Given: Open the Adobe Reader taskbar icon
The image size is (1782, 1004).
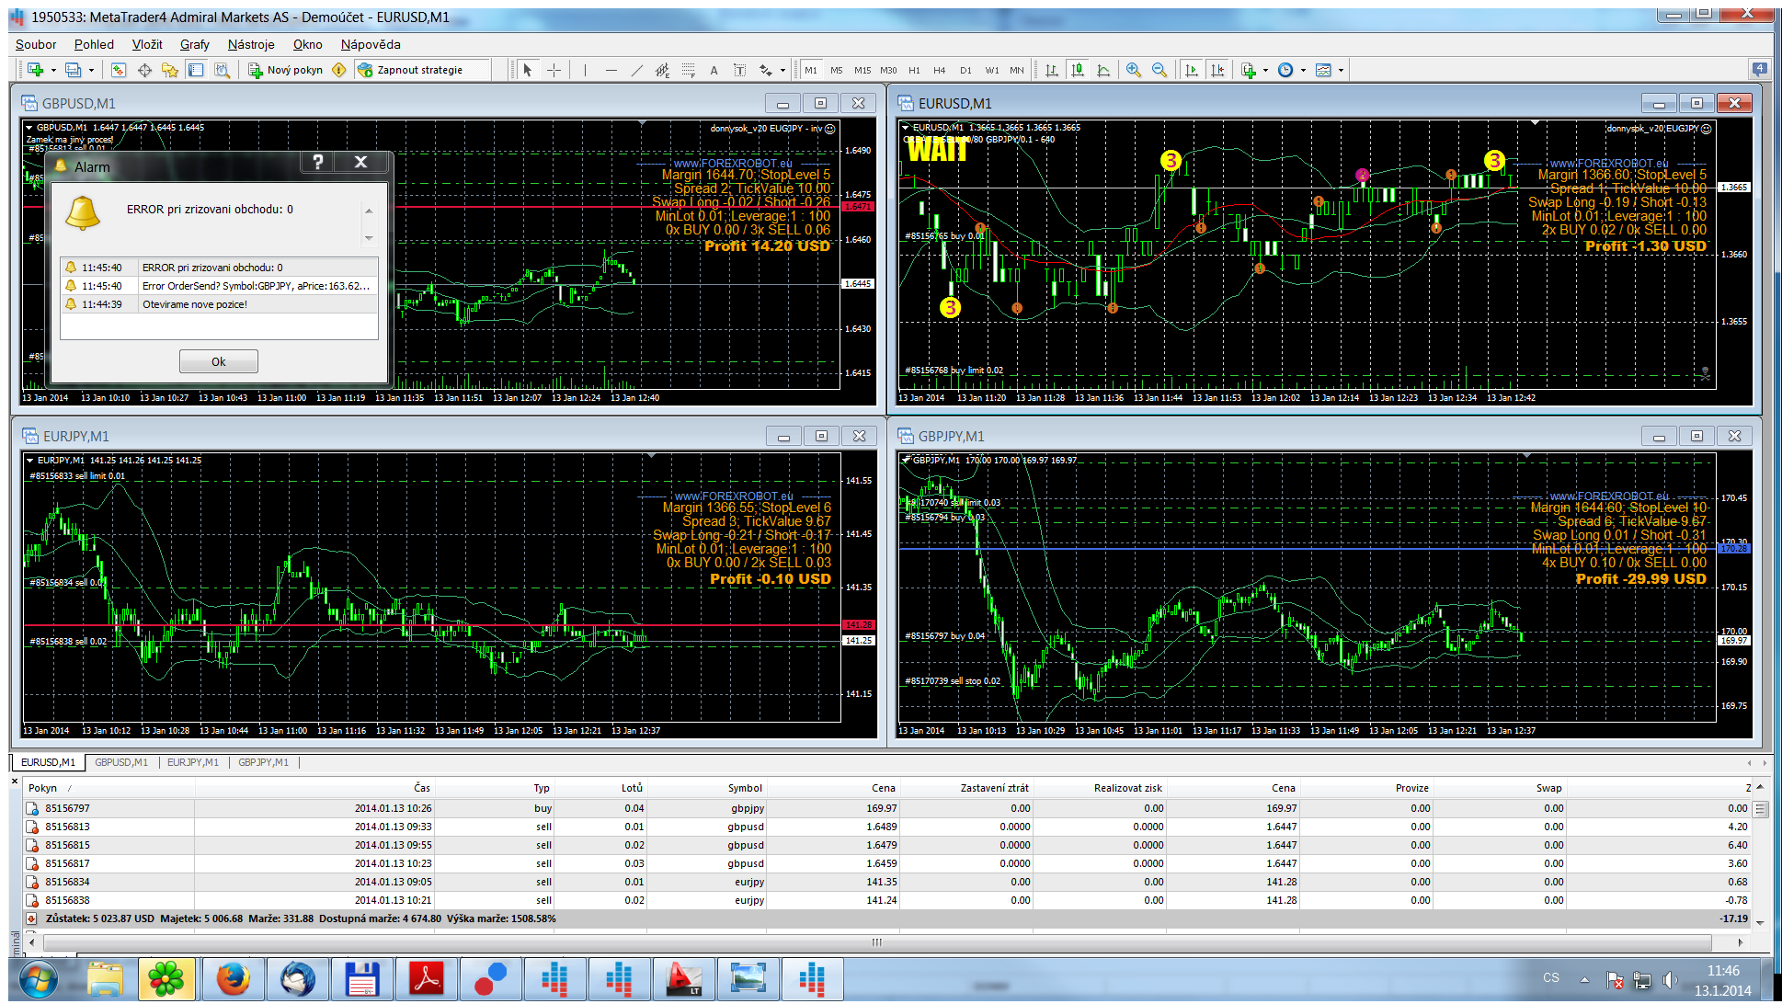Looking at the screenshot, I should point(427,979).
